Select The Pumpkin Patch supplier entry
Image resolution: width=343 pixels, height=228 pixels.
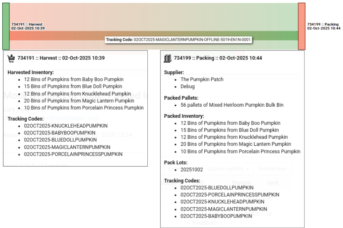click(x=202, y=80)
